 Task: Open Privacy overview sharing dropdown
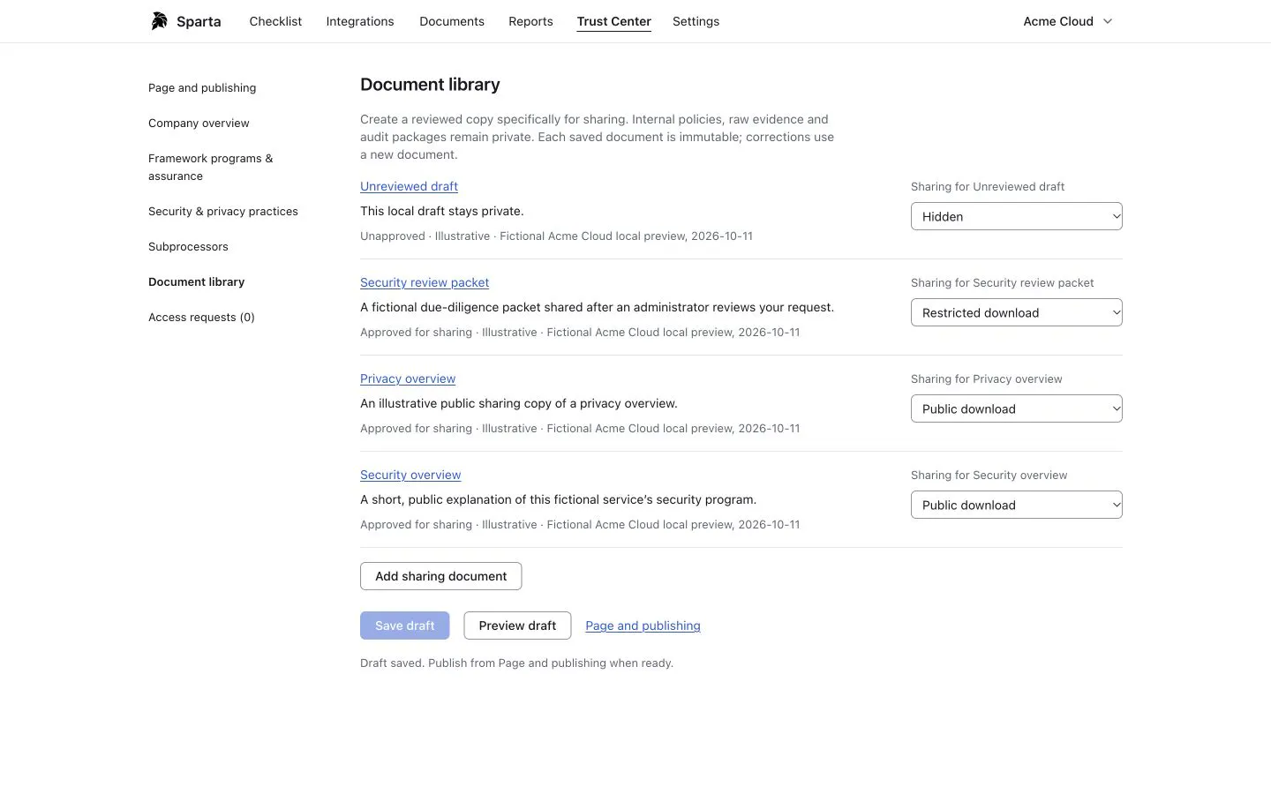pyautogui.click(x=1016, y=408)
